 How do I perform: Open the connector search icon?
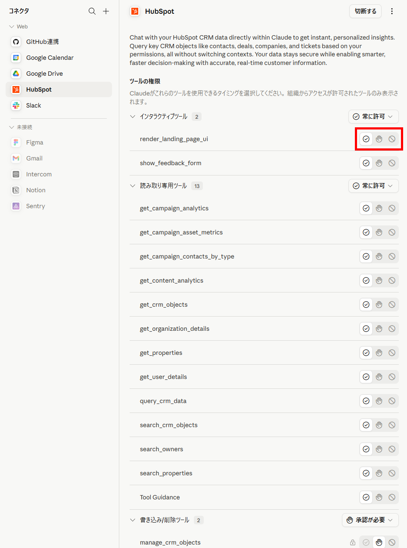92,11
